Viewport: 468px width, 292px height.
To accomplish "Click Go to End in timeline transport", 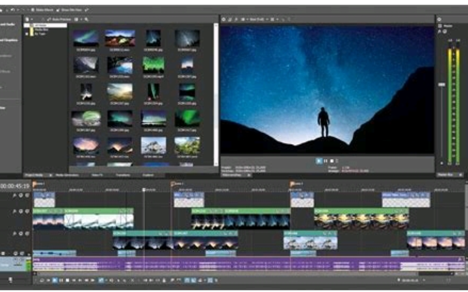I will point(80,280).
